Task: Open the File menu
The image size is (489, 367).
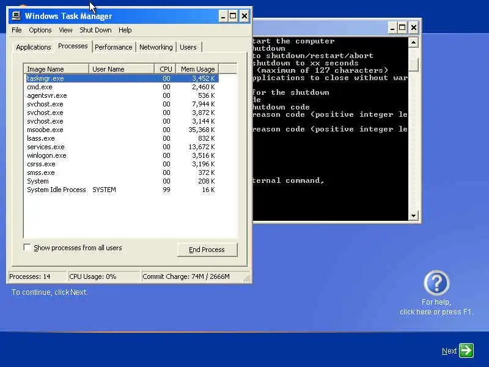Action: coord(17,30)
